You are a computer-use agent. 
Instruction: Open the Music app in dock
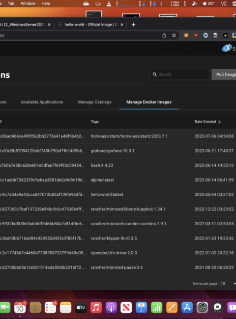[96, 307]
